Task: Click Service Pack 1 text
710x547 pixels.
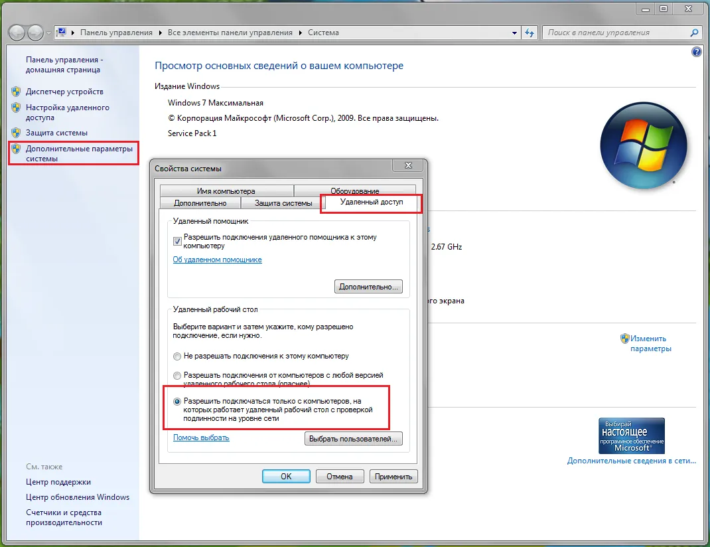Action: pos(192,133)
